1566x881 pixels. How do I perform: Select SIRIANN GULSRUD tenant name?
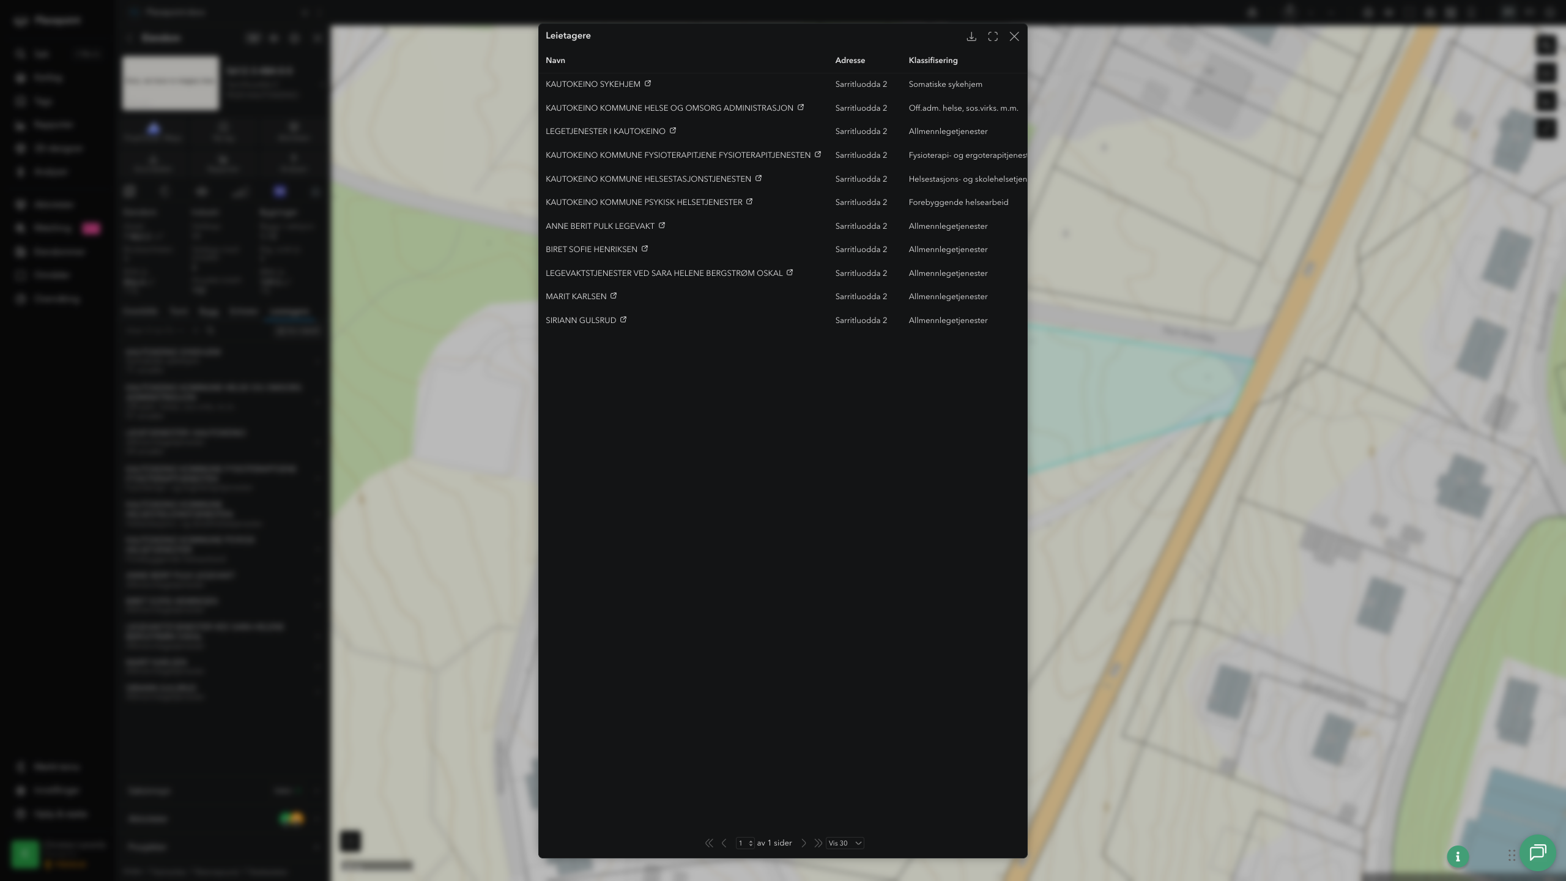tap(581, 321)
